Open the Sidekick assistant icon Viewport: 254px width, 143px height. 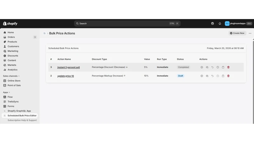pos(212,24)
